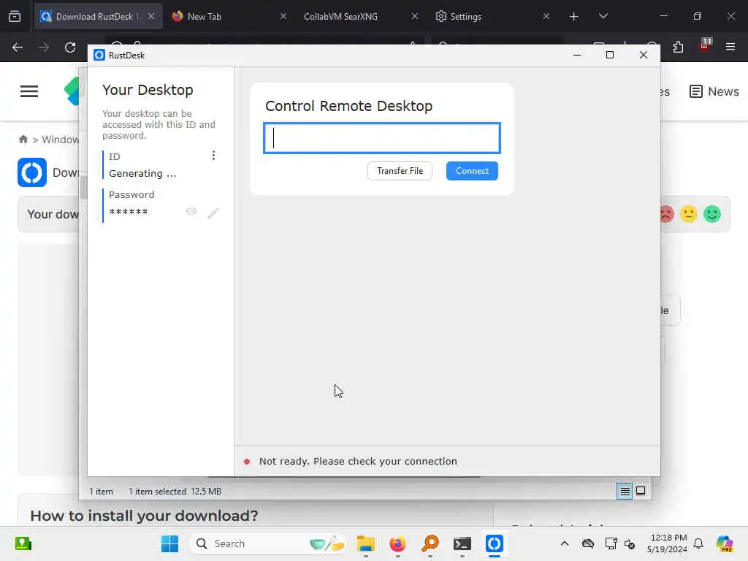Open the terminal app in taskbar

(x=462, y=543)
